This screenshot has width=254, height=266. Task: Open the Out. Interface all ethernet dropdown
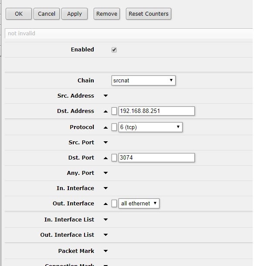(x=139, y=203)
